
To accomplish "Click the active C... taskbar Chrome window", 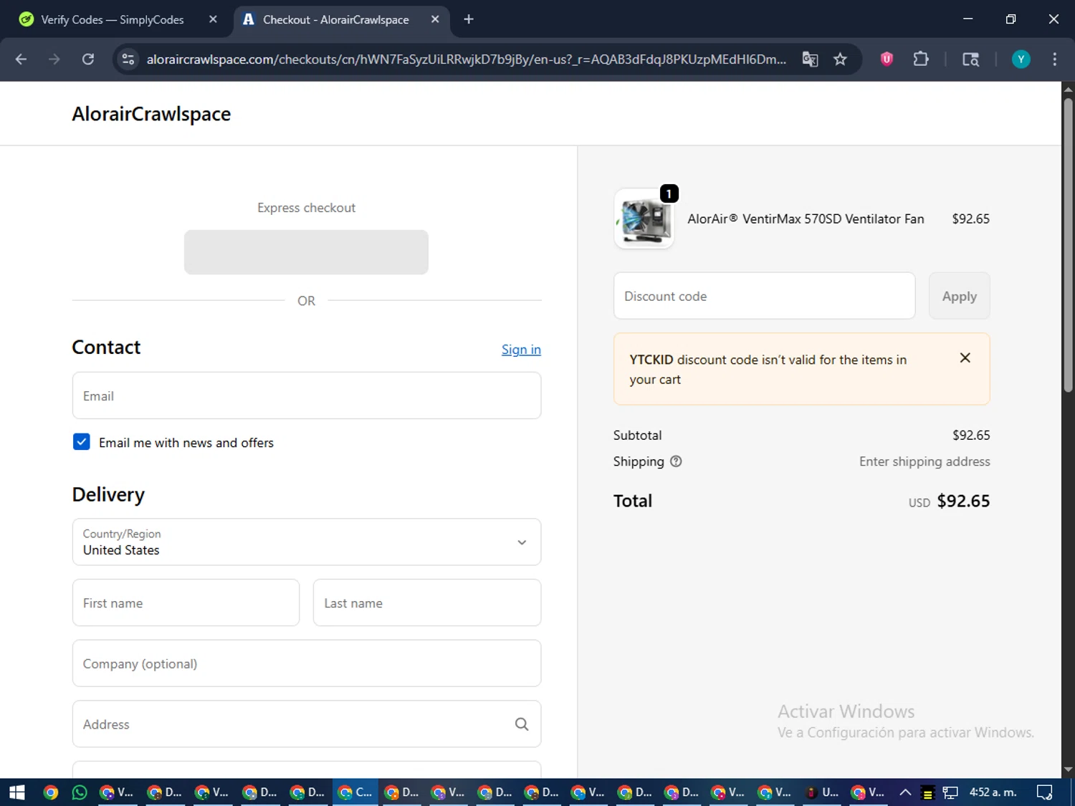I will pyautogui.click(x=355, y=792).
